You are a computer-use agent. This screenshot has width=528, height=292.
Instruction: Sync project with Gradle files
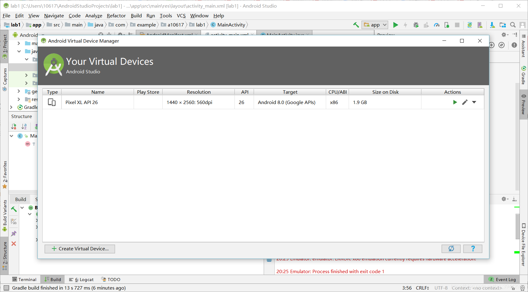(x=470, y=25)
